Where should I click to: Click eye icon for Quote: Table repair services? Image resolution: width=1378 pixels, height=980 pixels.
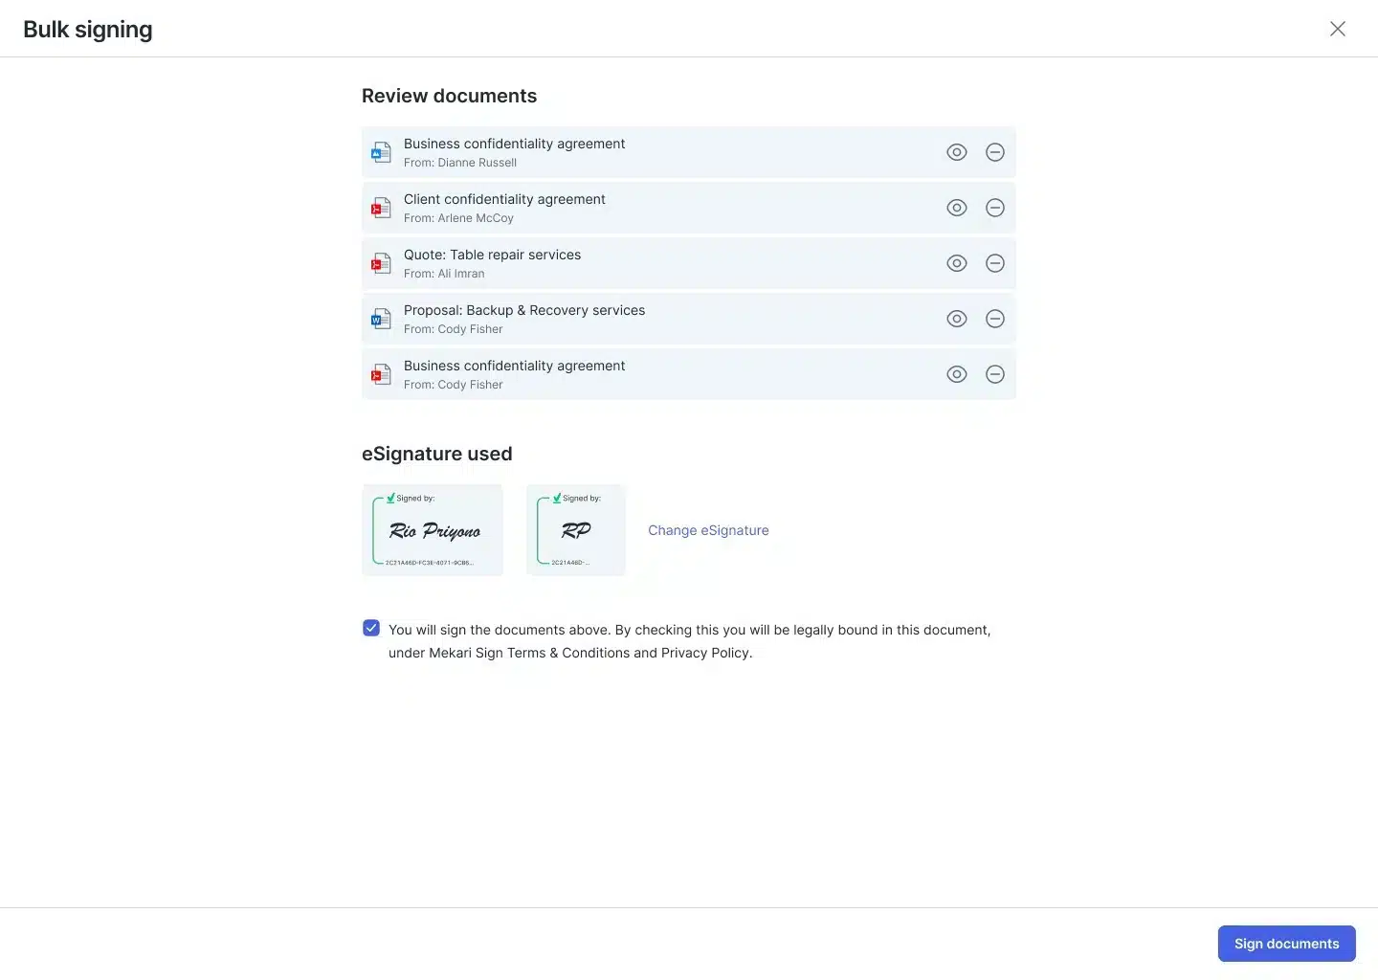(956, 263)
